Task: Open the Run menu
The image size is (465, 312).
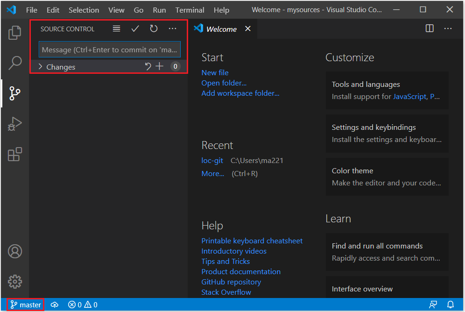Action: (159, 10)
